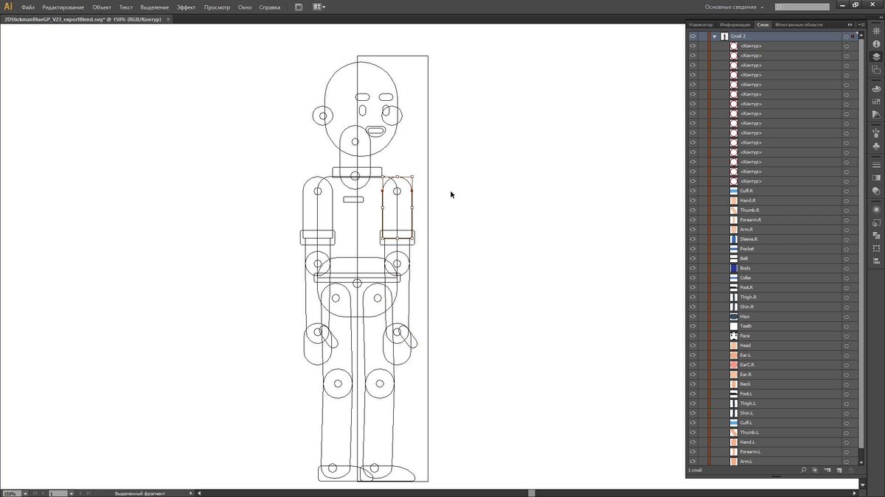
Task: Open the Файл menu
Action: click(x=28, y=7)
